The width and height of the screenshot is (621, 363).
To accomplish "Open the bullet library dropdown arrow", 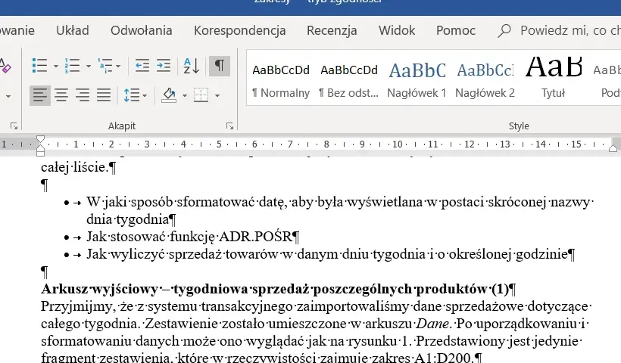I will coord(55,66).
